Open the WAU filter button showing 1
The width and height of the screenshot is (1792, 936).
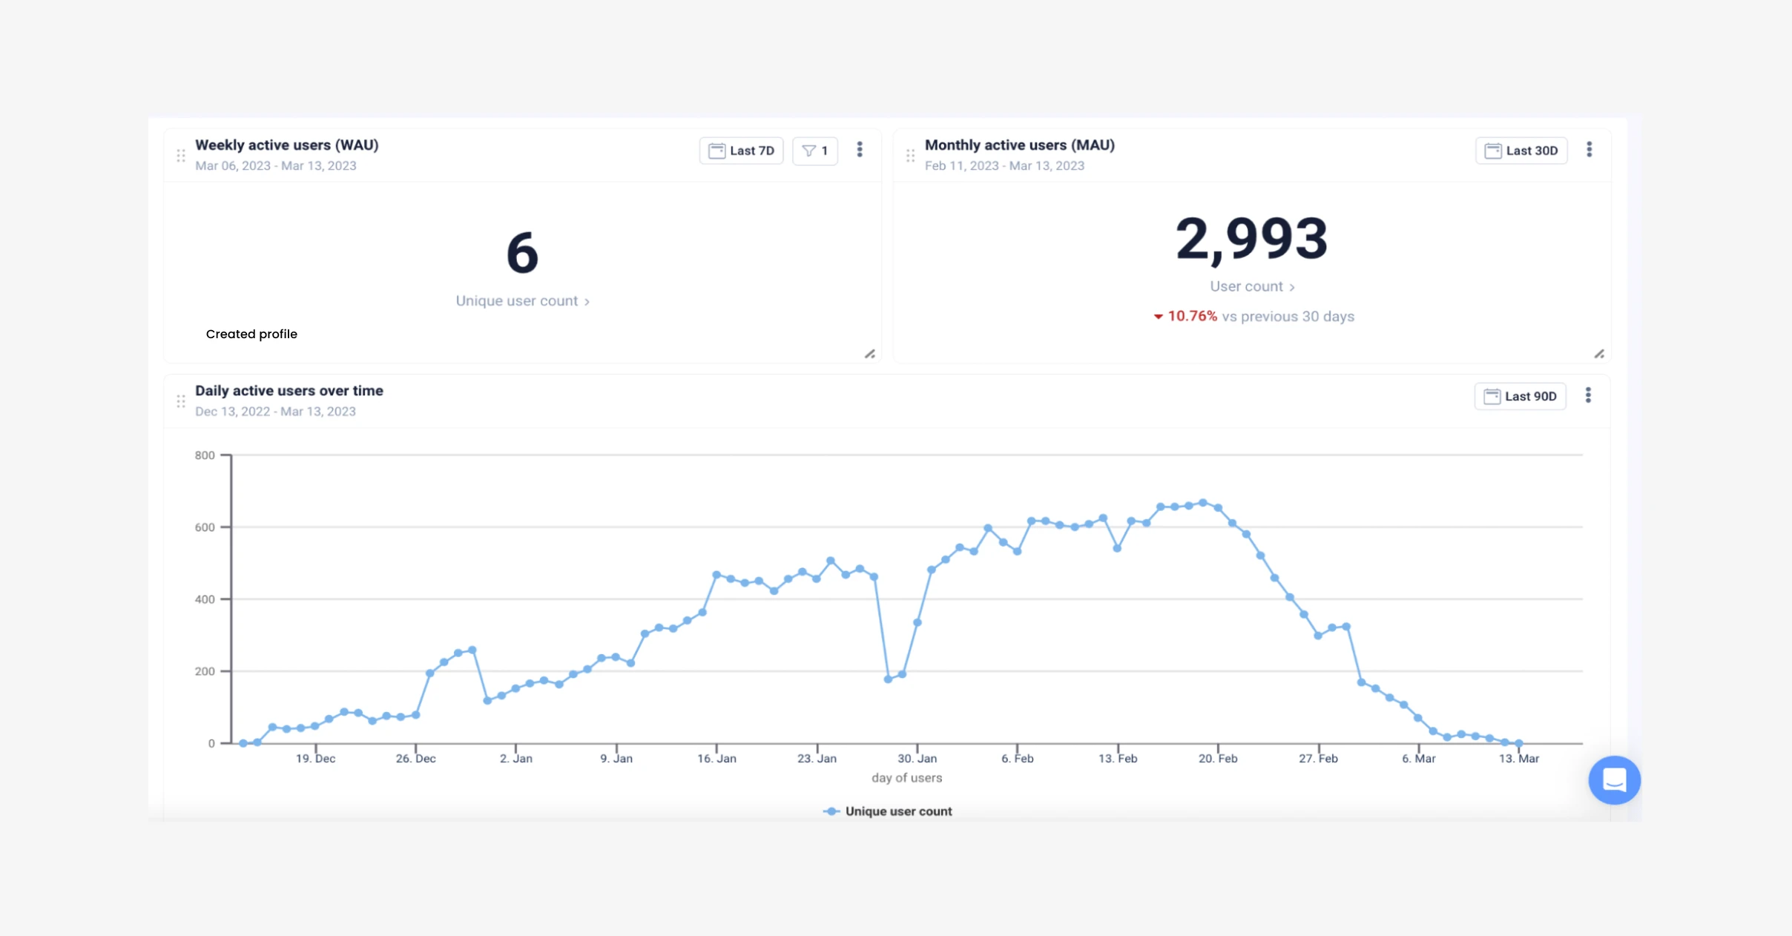pyautogui.click(x=815, y=151)
